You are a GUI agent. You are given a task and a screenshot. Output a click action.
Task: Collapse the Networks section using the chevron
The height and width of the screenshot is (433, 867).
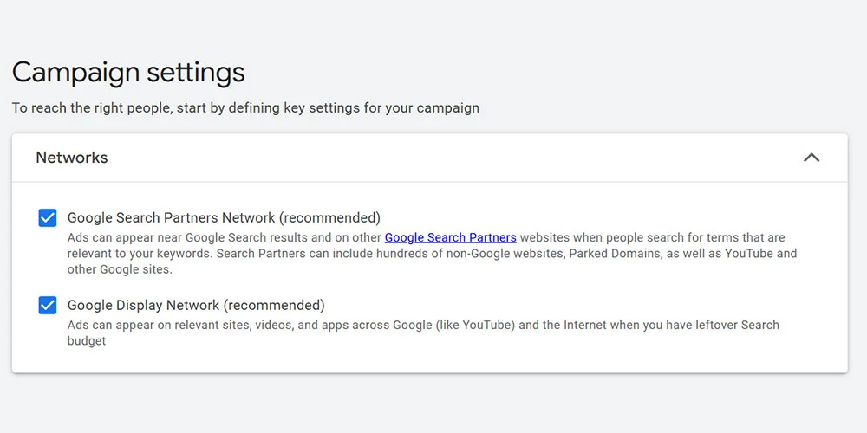coord(812,158)
